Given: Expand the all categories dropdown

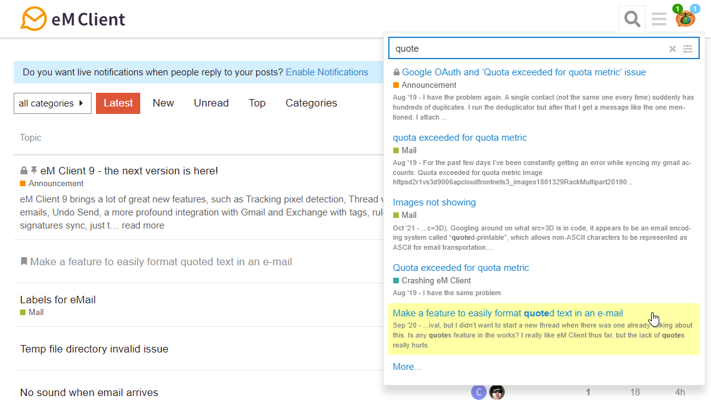Looking at the screenshot, I should [52, 103].
